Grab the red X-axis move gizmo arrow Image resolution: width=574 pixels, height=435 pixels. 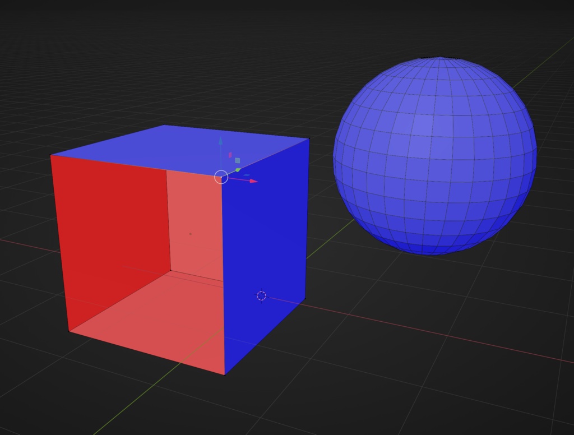tap(254, 181)
